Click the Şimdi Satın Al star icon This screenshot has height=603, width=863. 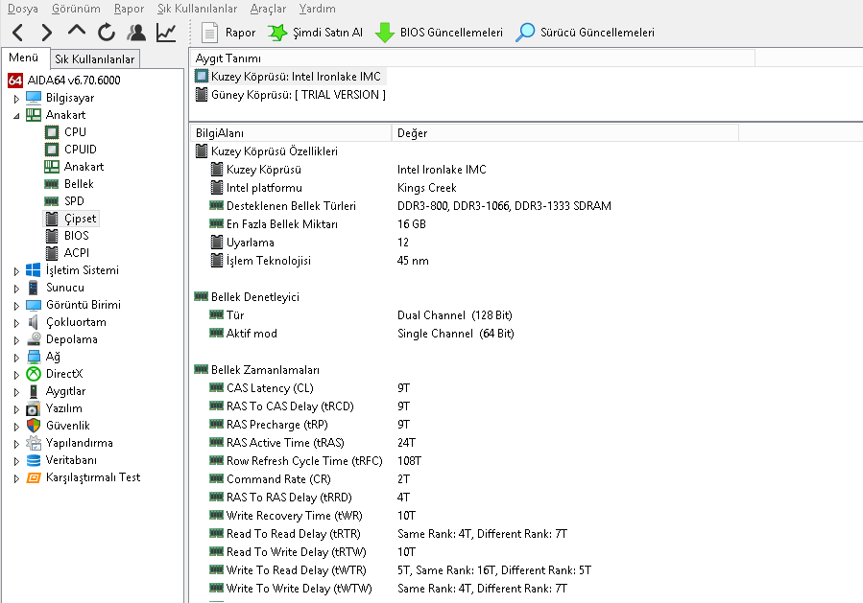[x=277, y=33]
